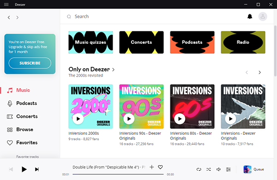277x180 pixels.
Task: Mute the volume speaker icon
Action: click(218, 169)
